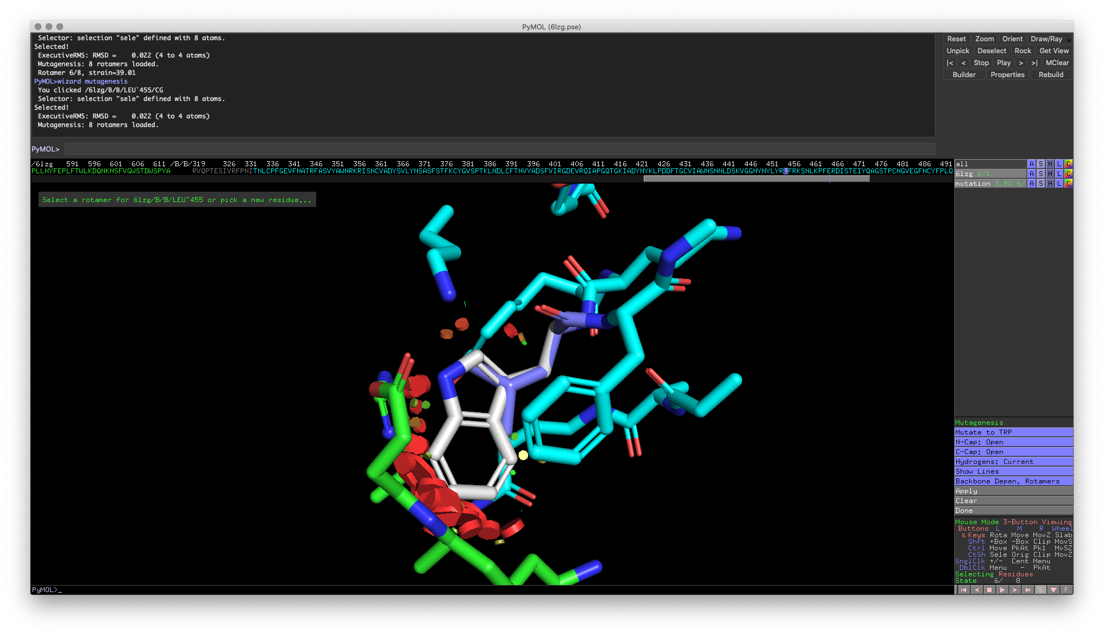Toggle visibility of mutation object
The image size is (1104, 635).
(x=990, y=184)
